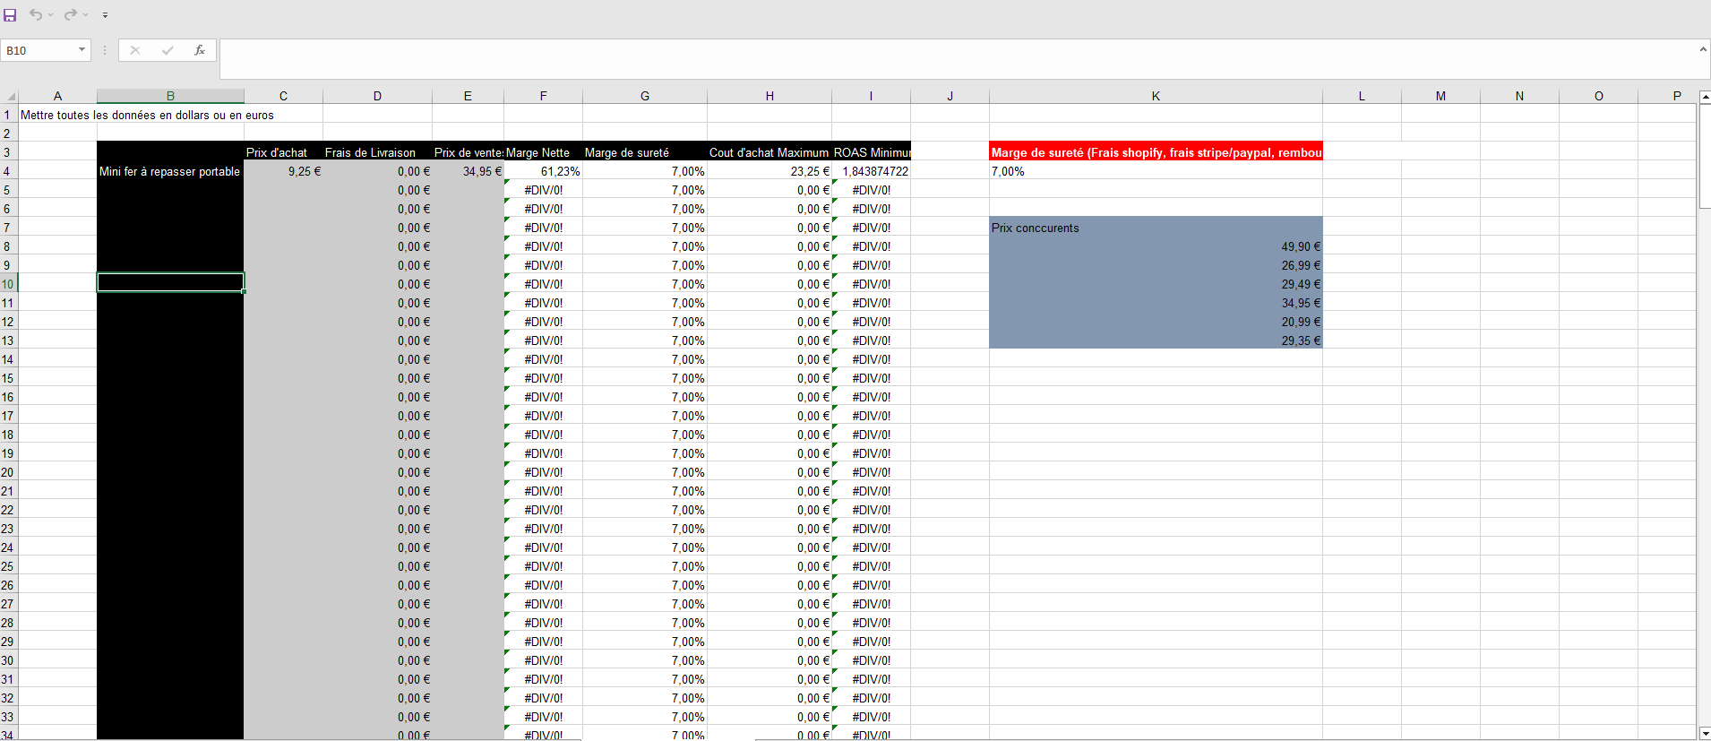This screenshot has height=741, width=1711.
Task: Click the vertical scrollbar thumb
Action: 1704,157
